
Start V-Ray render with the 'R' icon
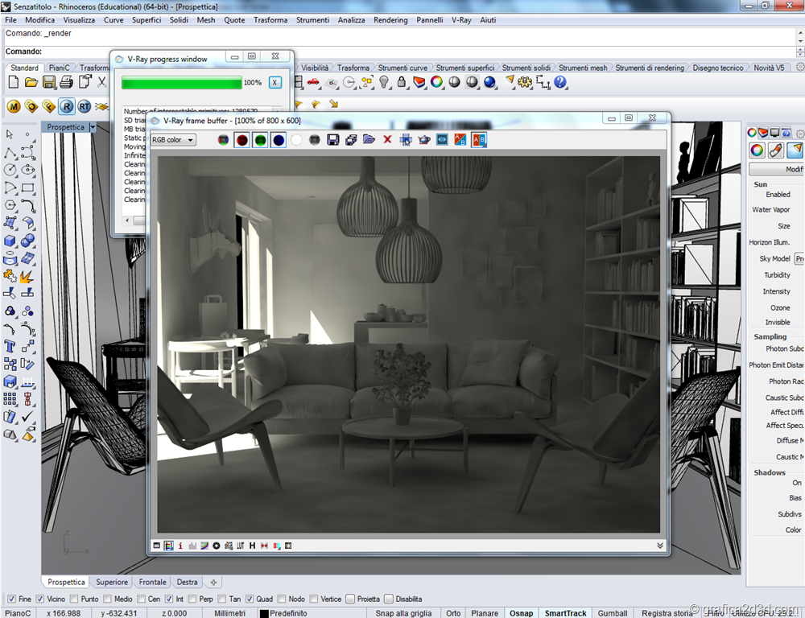[x=67, y=106]
